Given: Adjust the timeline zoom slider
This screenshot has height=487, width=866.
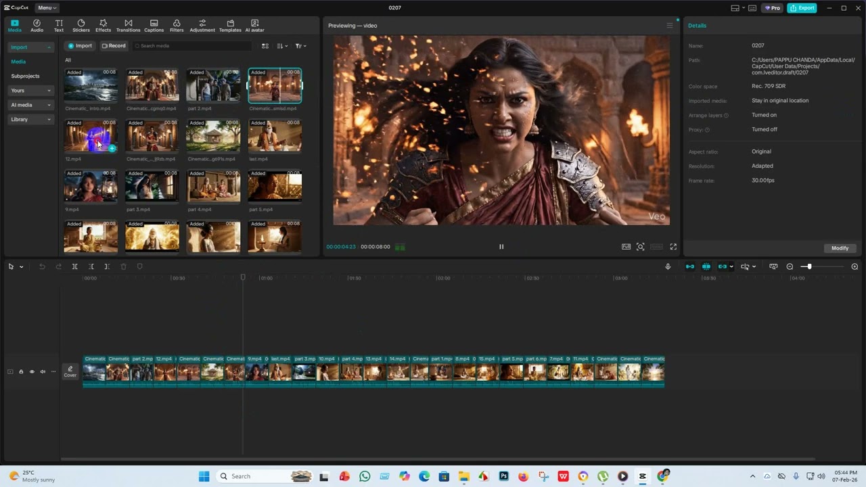Looking at the screenshot, I should 808,267.
